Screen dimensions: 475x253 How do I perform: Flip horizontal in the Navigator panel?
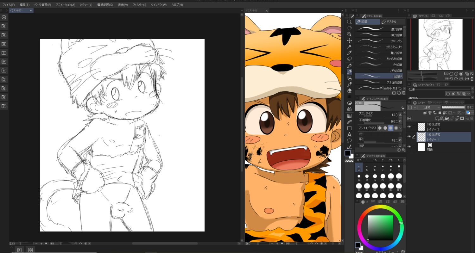[x=467, y=78]
